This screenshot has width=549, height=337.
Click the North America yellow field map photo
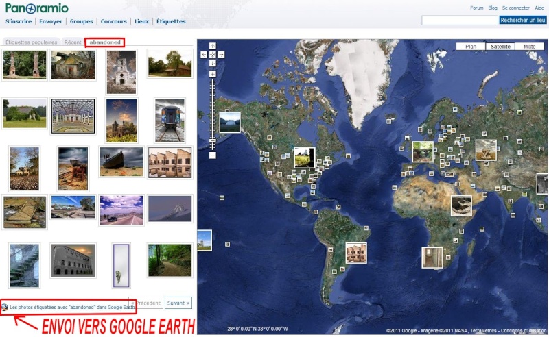click(x=304, y=158)
